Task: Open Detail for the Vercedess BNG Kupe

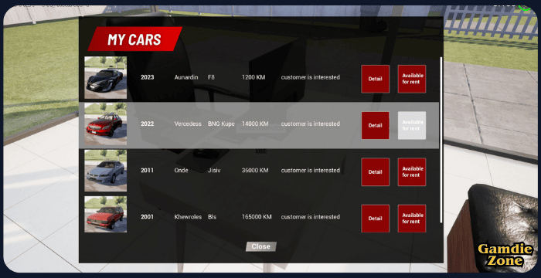Action: (375, 126)
